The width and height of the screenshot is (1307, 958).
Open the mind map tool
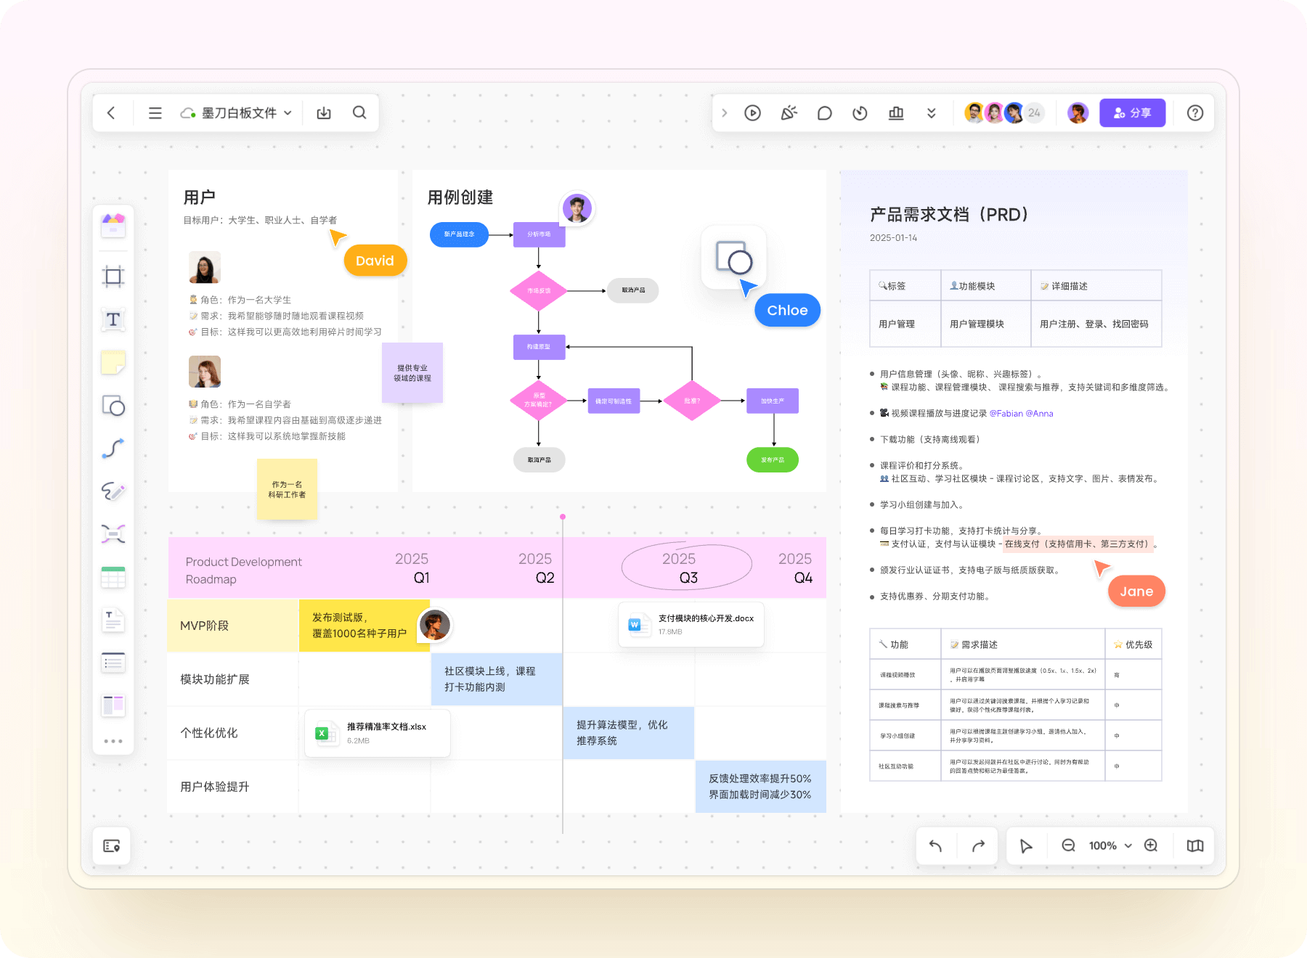[113, 534]
